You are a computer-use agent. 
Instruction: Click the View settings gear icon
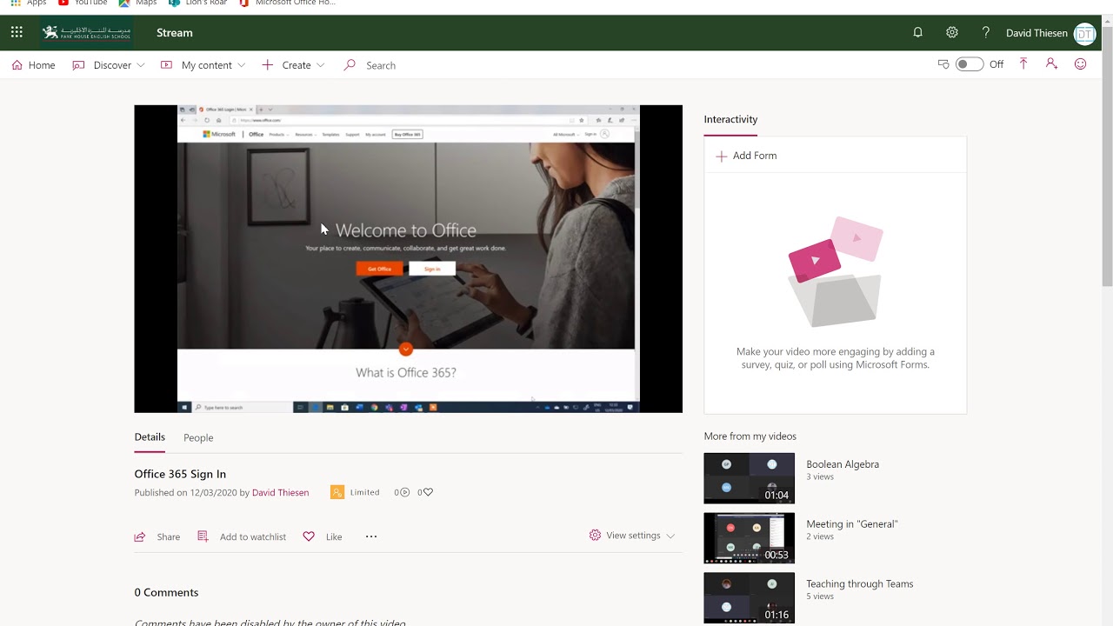(x=595, y=536)
